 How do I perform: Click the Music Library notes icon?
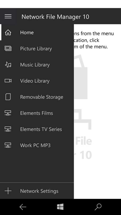8,64
